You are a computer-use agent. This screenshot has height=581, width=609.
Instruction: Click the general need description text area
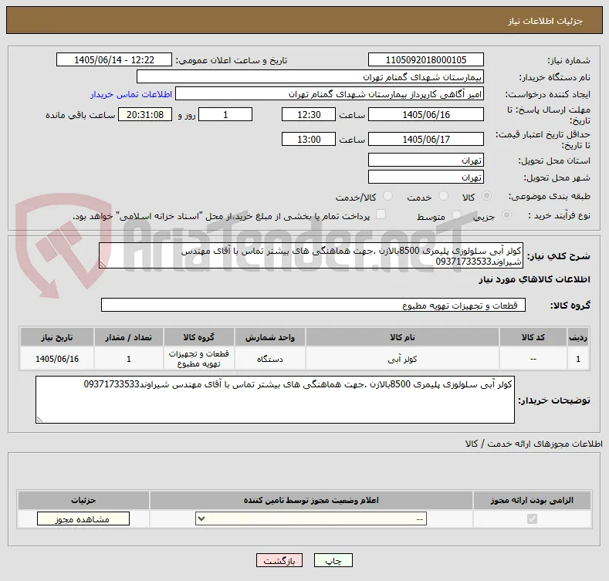click(x=311, y=255)
